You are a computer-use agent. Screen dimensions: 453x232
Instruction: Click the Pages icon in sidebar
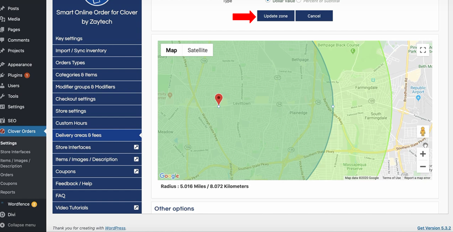2,29
